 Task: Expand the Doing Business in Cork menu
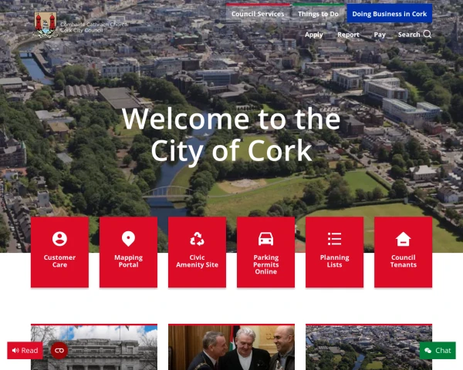coord(389,14)
